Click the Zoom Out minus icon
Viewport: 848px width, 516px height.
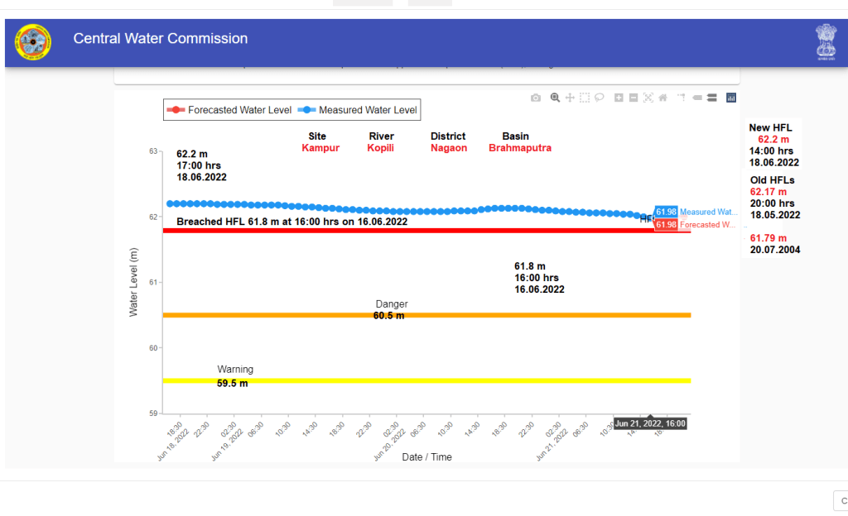(x=634, y=98)
